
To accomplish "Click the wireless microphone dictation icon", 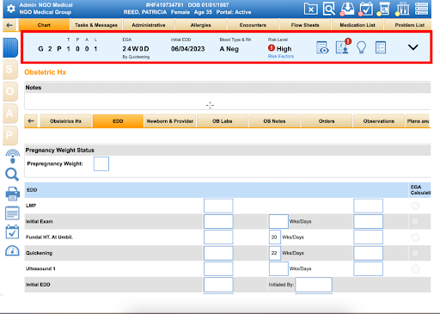I will [12, 157].
